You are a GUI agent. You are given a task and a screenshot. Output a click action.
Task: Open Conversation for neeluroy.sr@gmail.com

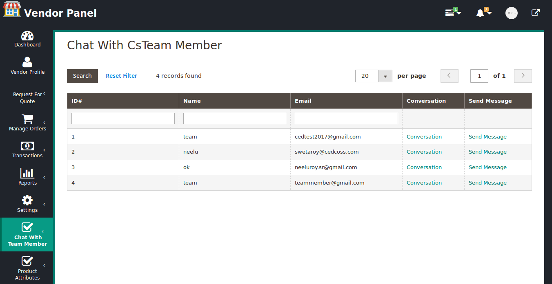424,167
